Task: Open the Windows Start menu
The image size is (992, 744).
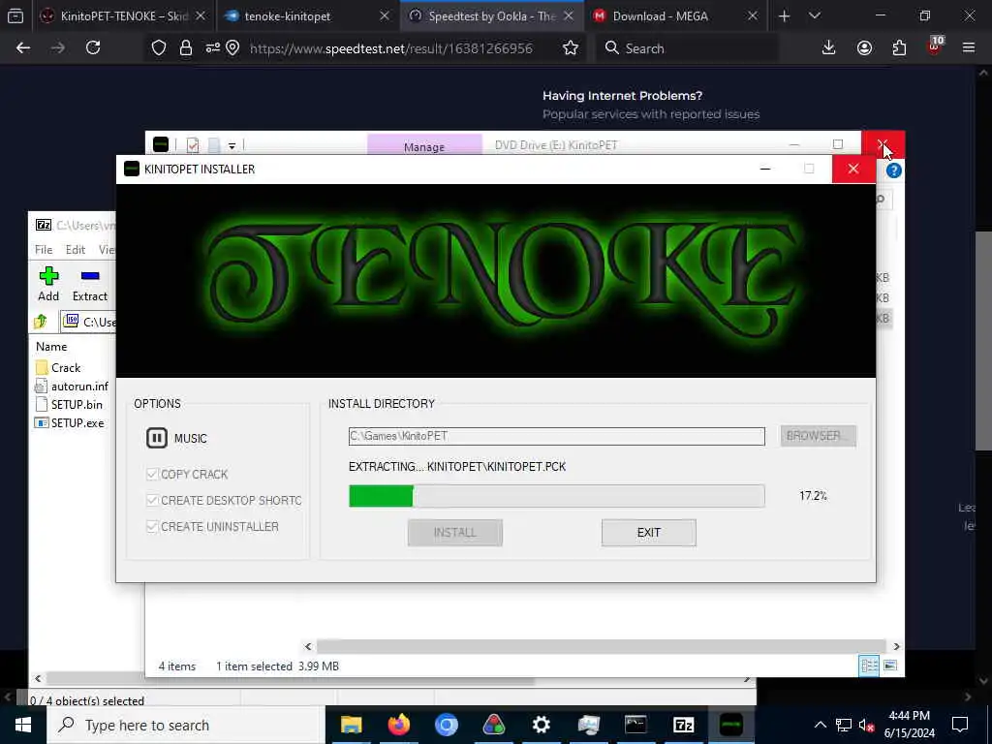Action: [23, 725]
